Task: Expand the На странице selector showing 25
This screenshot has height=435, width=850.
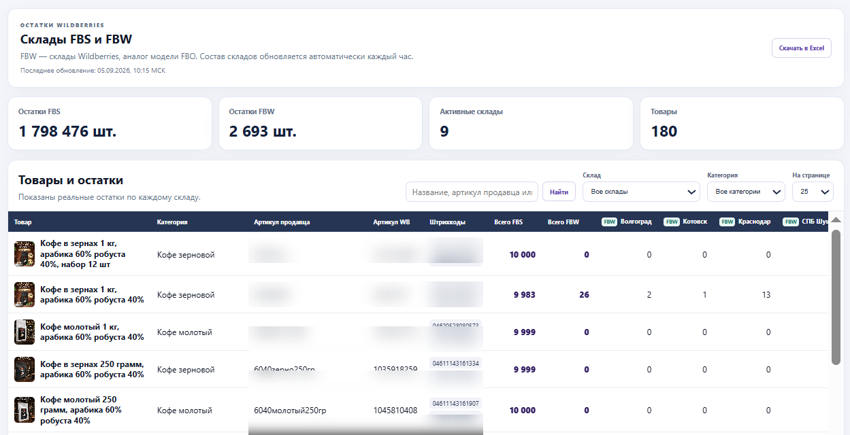Action: click(813, 192)
